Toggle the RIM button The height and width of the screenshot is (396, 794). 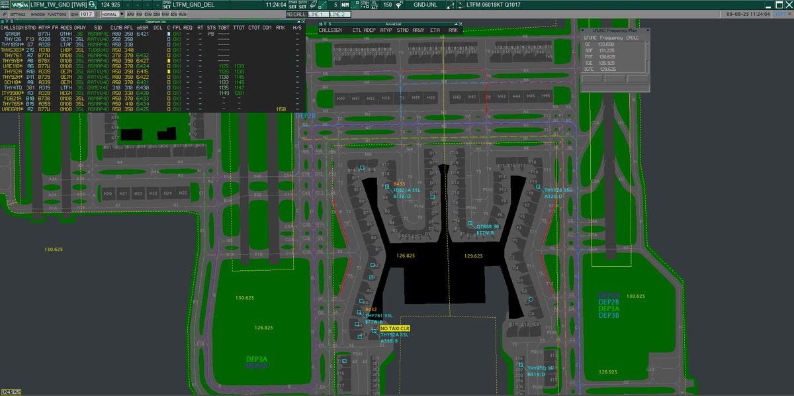[x=139, y=13]
